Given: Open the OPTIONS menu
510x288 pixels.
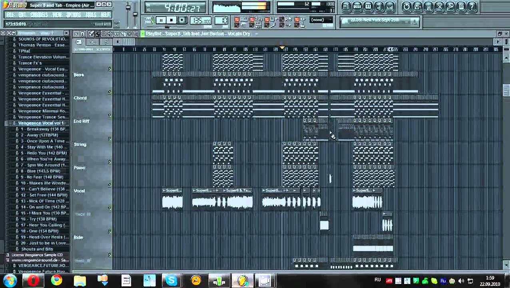Looking at the screenshot, I should point(74,15).
